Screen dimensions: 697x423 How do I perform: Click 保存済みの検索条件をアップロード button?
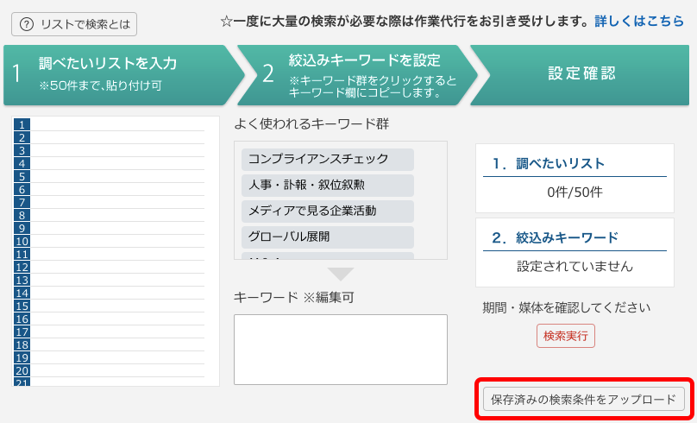tap(584, 400)
